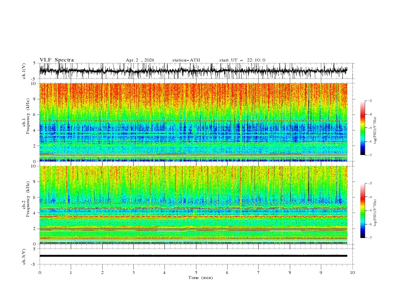Click time-axis tick label "9"
The height and width of the screenshot is (306, 397).
[321, 272]
